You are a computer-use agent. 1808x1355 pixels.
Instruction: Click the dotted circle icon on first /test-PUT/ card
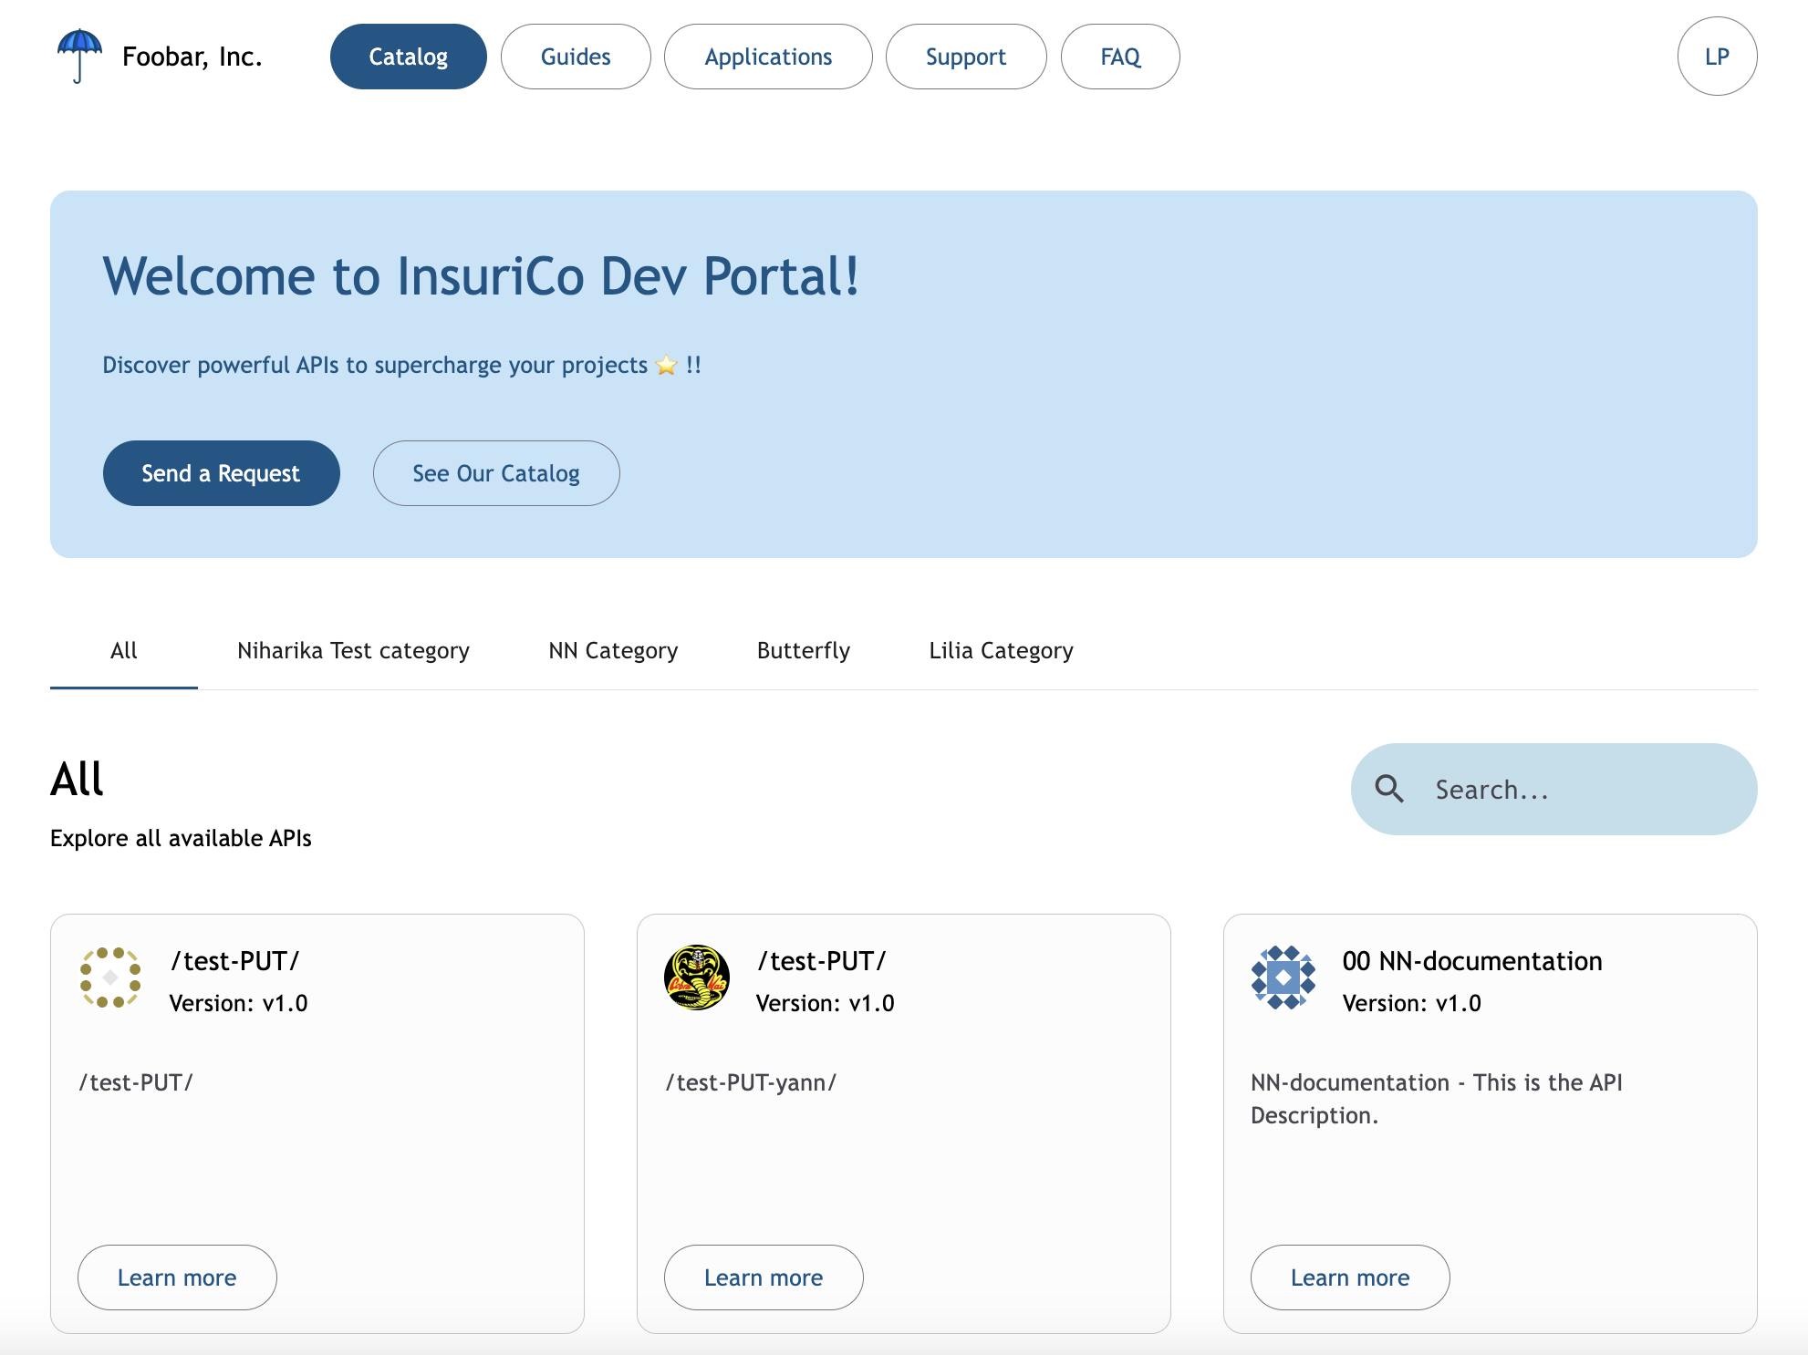pos(110,977)
